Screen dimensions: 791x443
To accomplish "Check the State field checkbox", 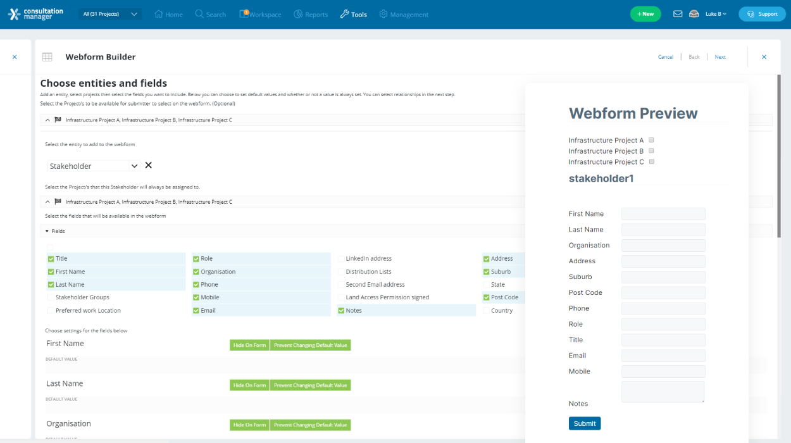I will [487, 285].
